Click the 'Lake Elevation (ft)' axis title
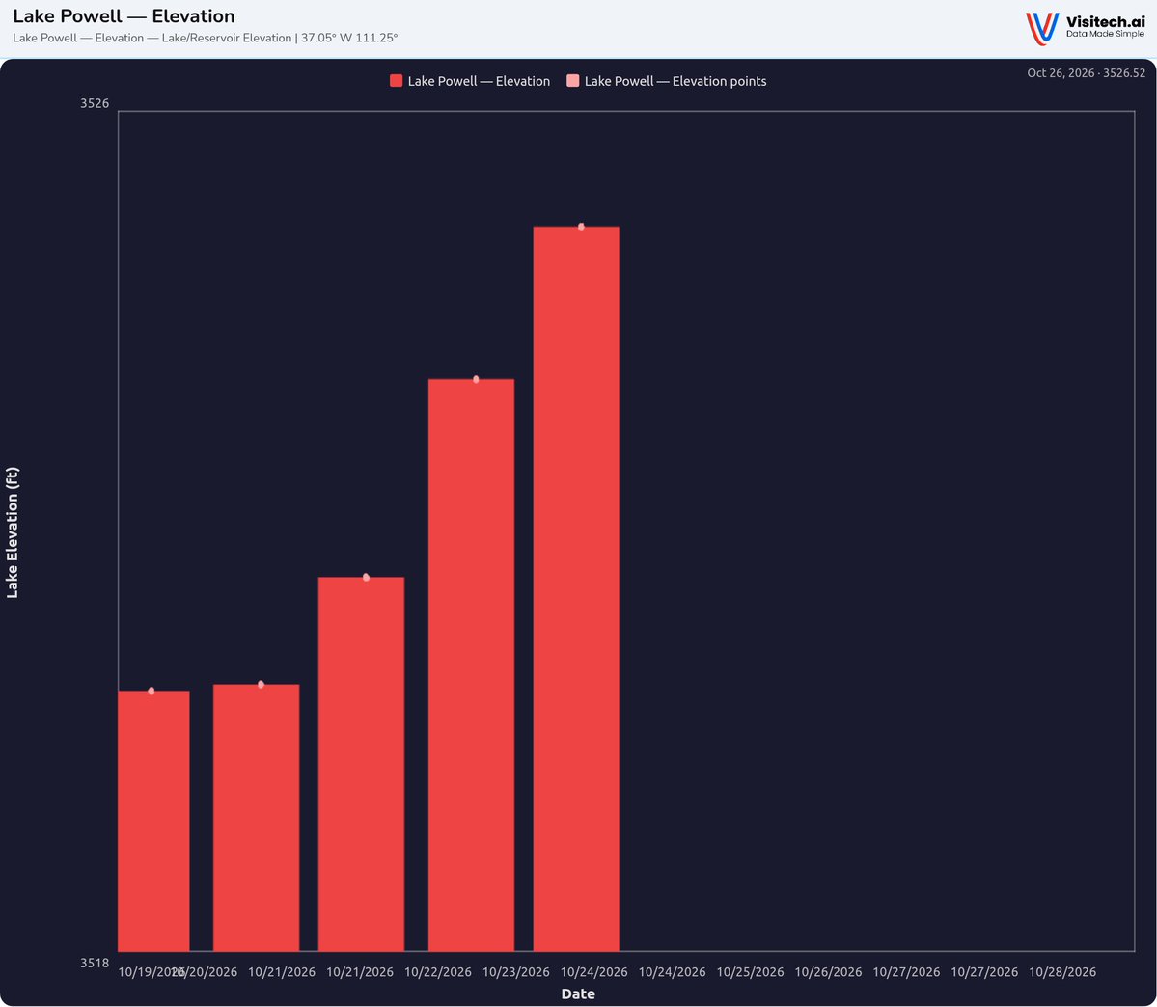Viewport: 1157px width, 1007px height. [12, 532]
